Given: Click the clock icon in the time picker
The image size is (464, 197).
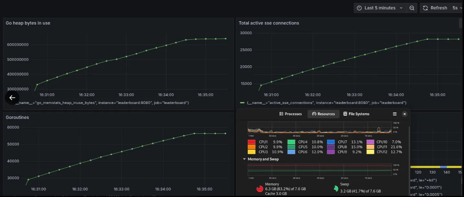Looking at the screenshot, I should click(359, 7).
